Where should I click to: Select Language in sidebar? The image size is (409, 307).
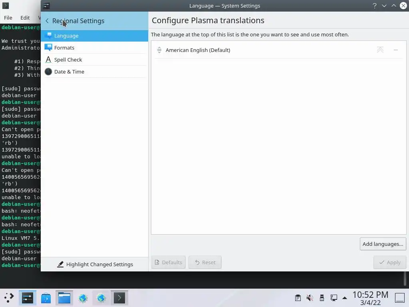pyautogui.click(x=94, y=36)
